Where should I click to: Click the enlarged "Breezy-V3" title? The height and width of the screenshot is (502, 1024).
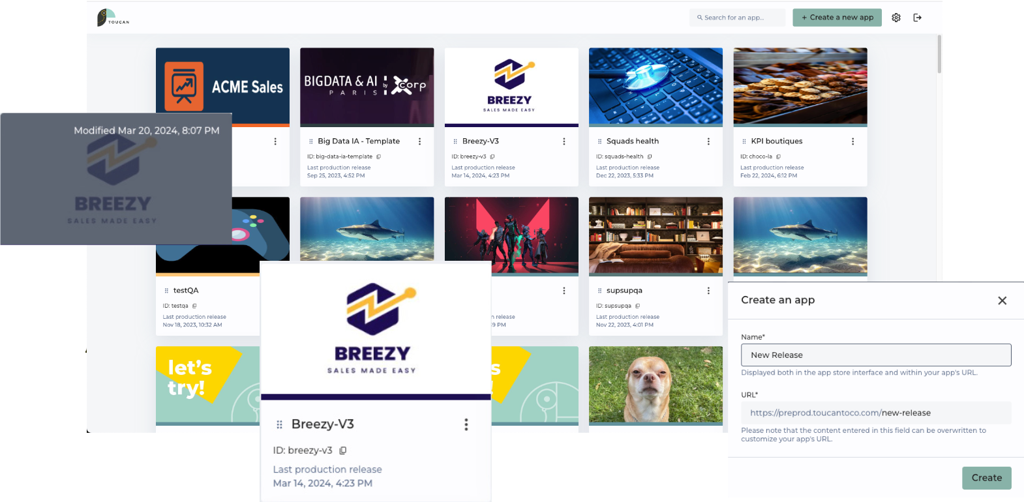323,424
